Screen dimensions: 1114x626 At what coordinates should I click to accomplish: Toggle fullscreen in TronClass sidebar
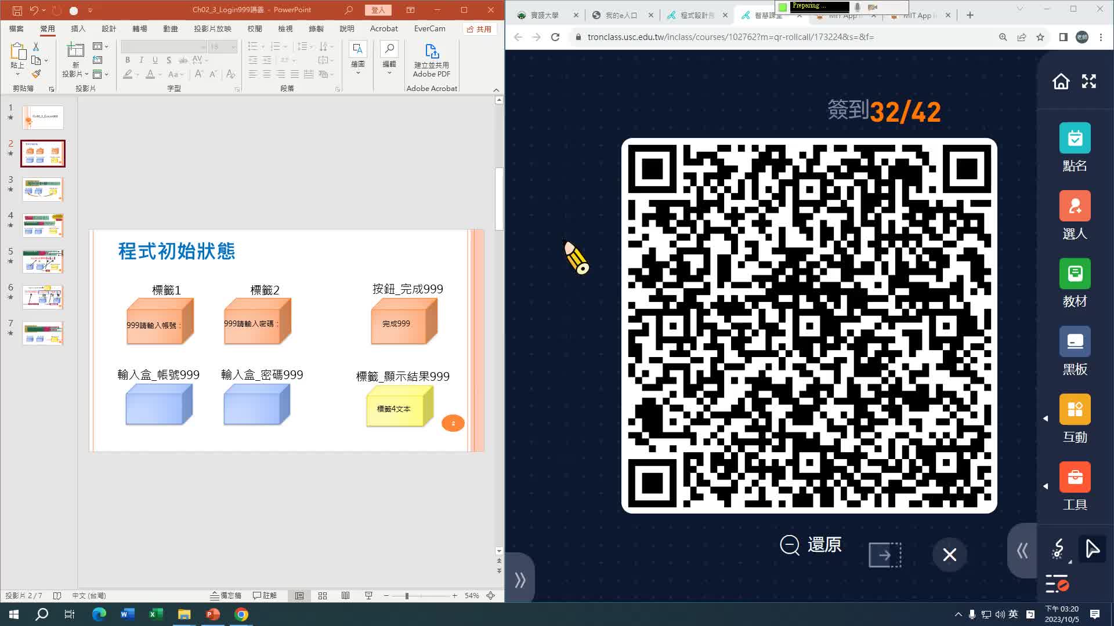[1089, 82]
